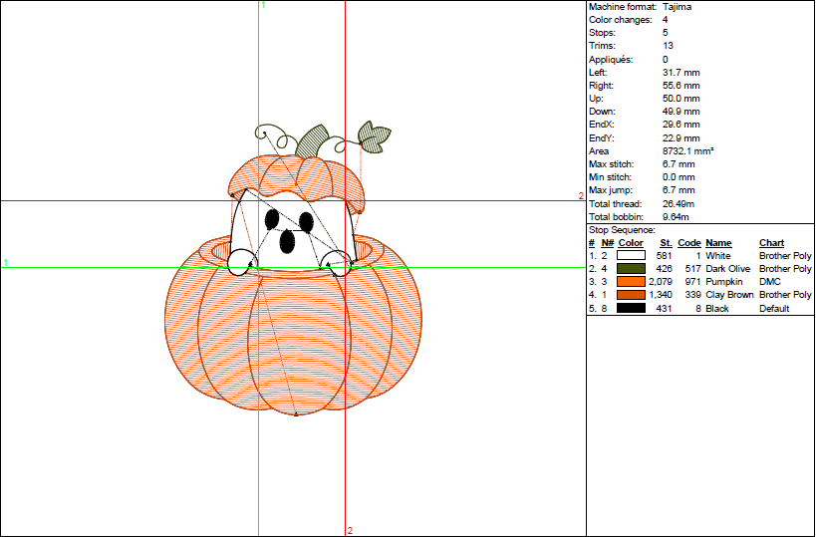Click the 'Tajima' format value
The height and width of the screenshot is (537, 816).
coord(677,7)
